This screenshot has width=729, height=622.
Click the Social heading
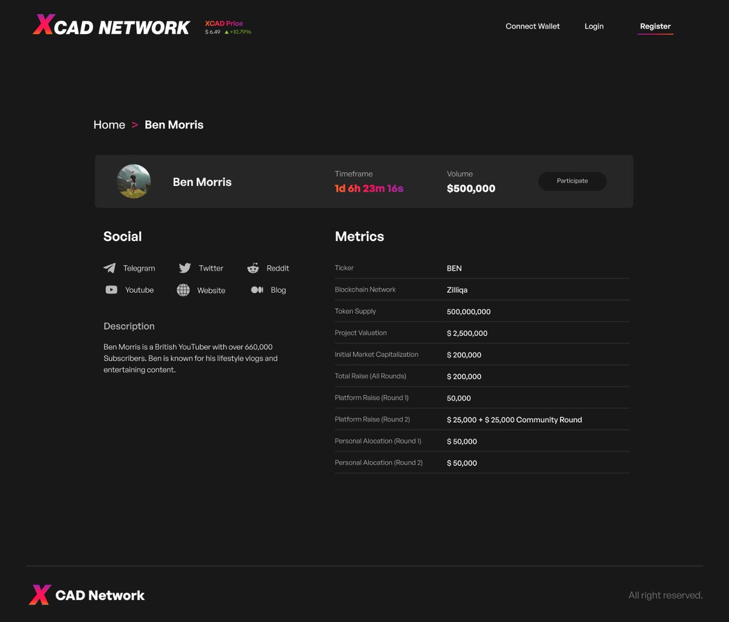pyautogui.click(x=123, y=236)
